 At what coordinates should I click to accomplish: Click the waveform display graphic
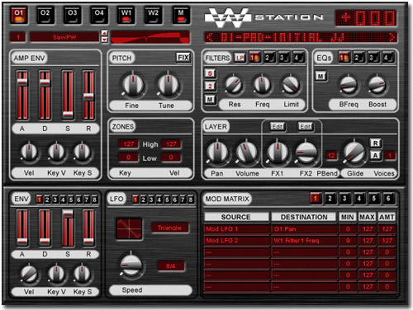[x=150, y=37]
